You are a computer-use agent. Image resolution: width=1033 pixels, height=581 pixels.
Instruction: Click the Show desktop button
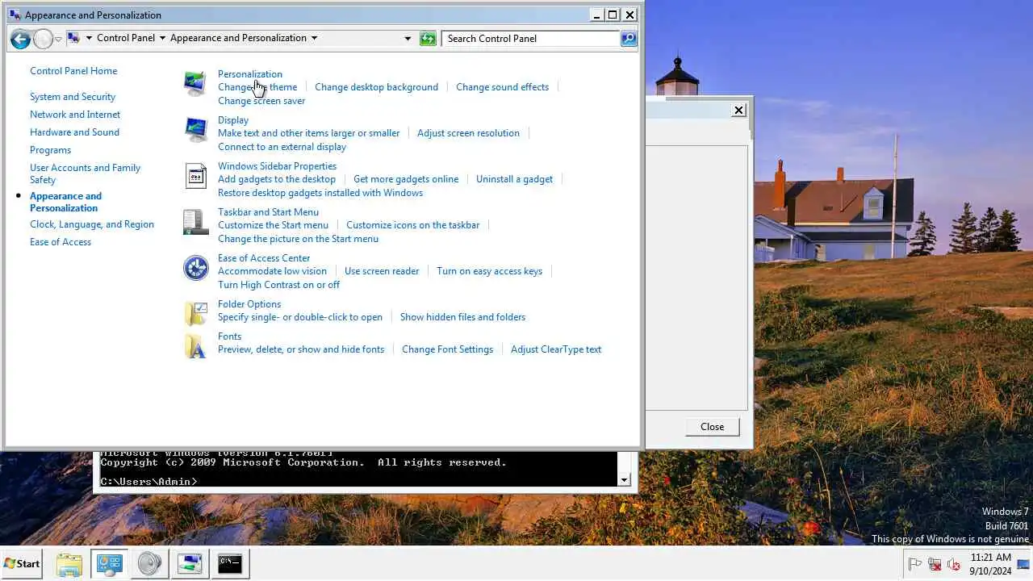tap(1024, 563)
